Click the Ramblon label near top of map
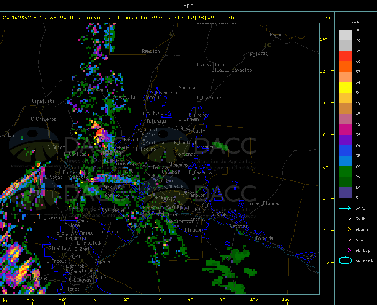377x305 pixels. 151,51
